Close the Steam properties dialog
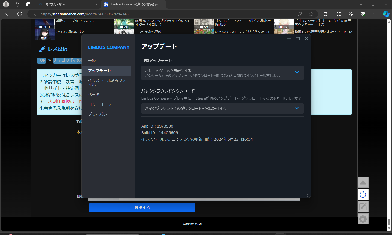Viewport: 392px width, 235px height. pos(306,38)
